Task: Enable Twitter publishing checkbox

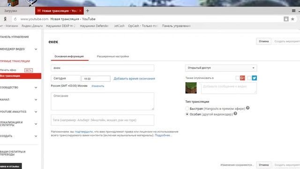Action: pos(249,78)
